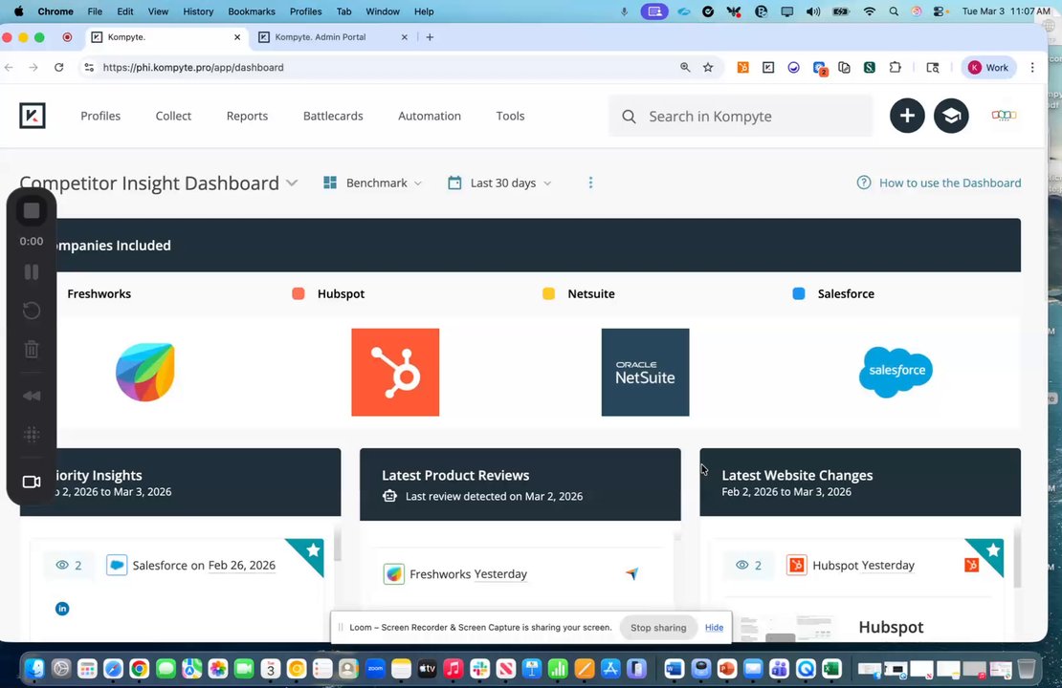Click the yellow Netsuite color swatch
The image size is (1062, 688).
tap(548, 293)
